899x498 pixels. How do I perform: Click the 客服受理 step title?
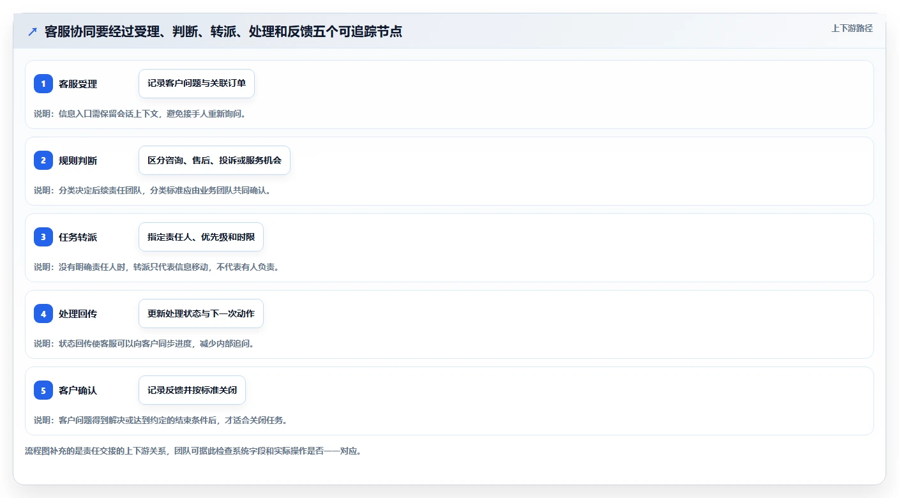(x=78, y=84)
